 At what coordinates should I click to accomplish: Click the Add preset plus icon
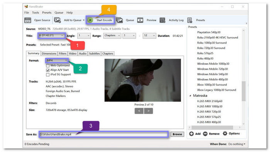[x=191, y=133]
